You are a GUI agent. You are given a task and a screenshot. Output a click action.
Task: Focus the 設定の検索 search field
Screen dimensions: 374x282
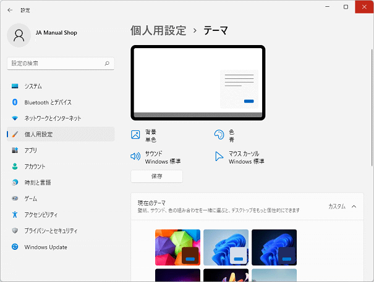[61, 64]
